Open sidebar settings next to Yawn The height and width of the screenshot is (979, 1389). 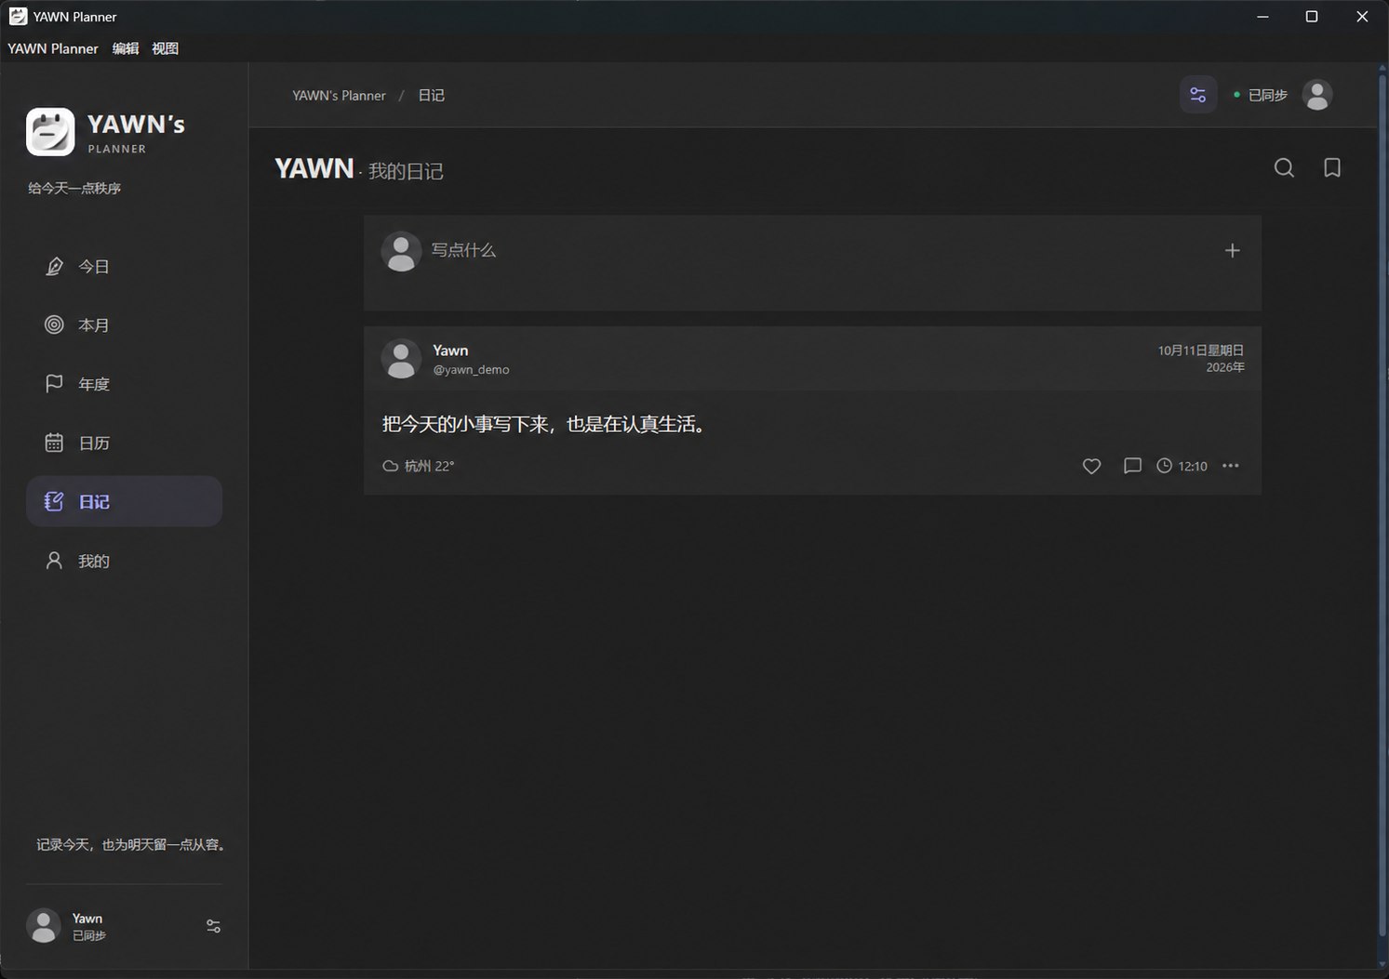(213, 926)
